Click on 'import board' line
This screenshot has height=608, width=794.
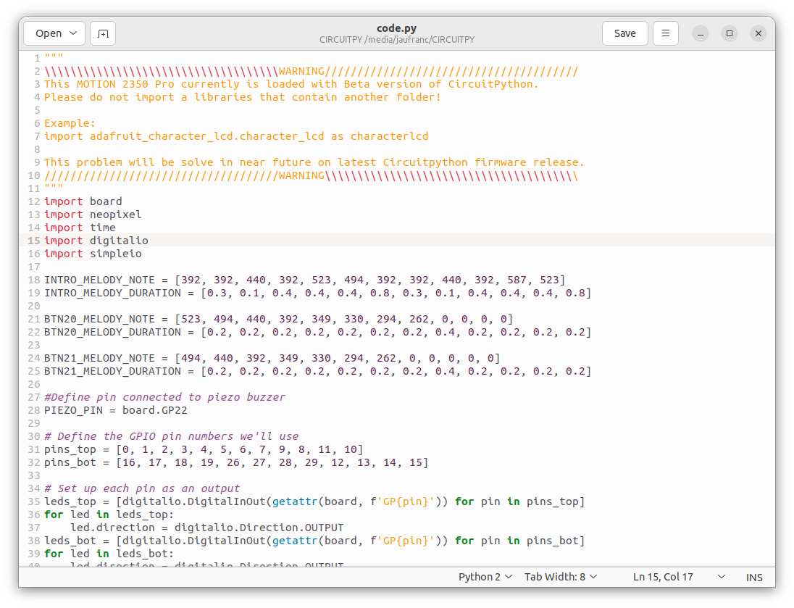click(83, 201)
